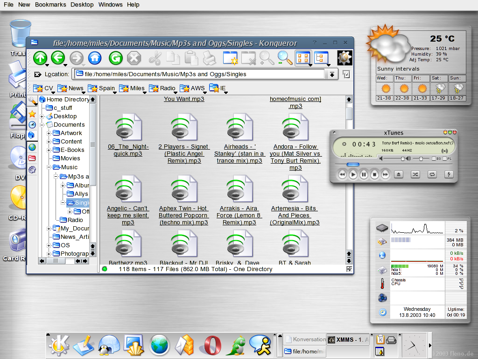Toggle repeat in xTunes
This screenshot has height=359, width=478.
pos(432,175)
